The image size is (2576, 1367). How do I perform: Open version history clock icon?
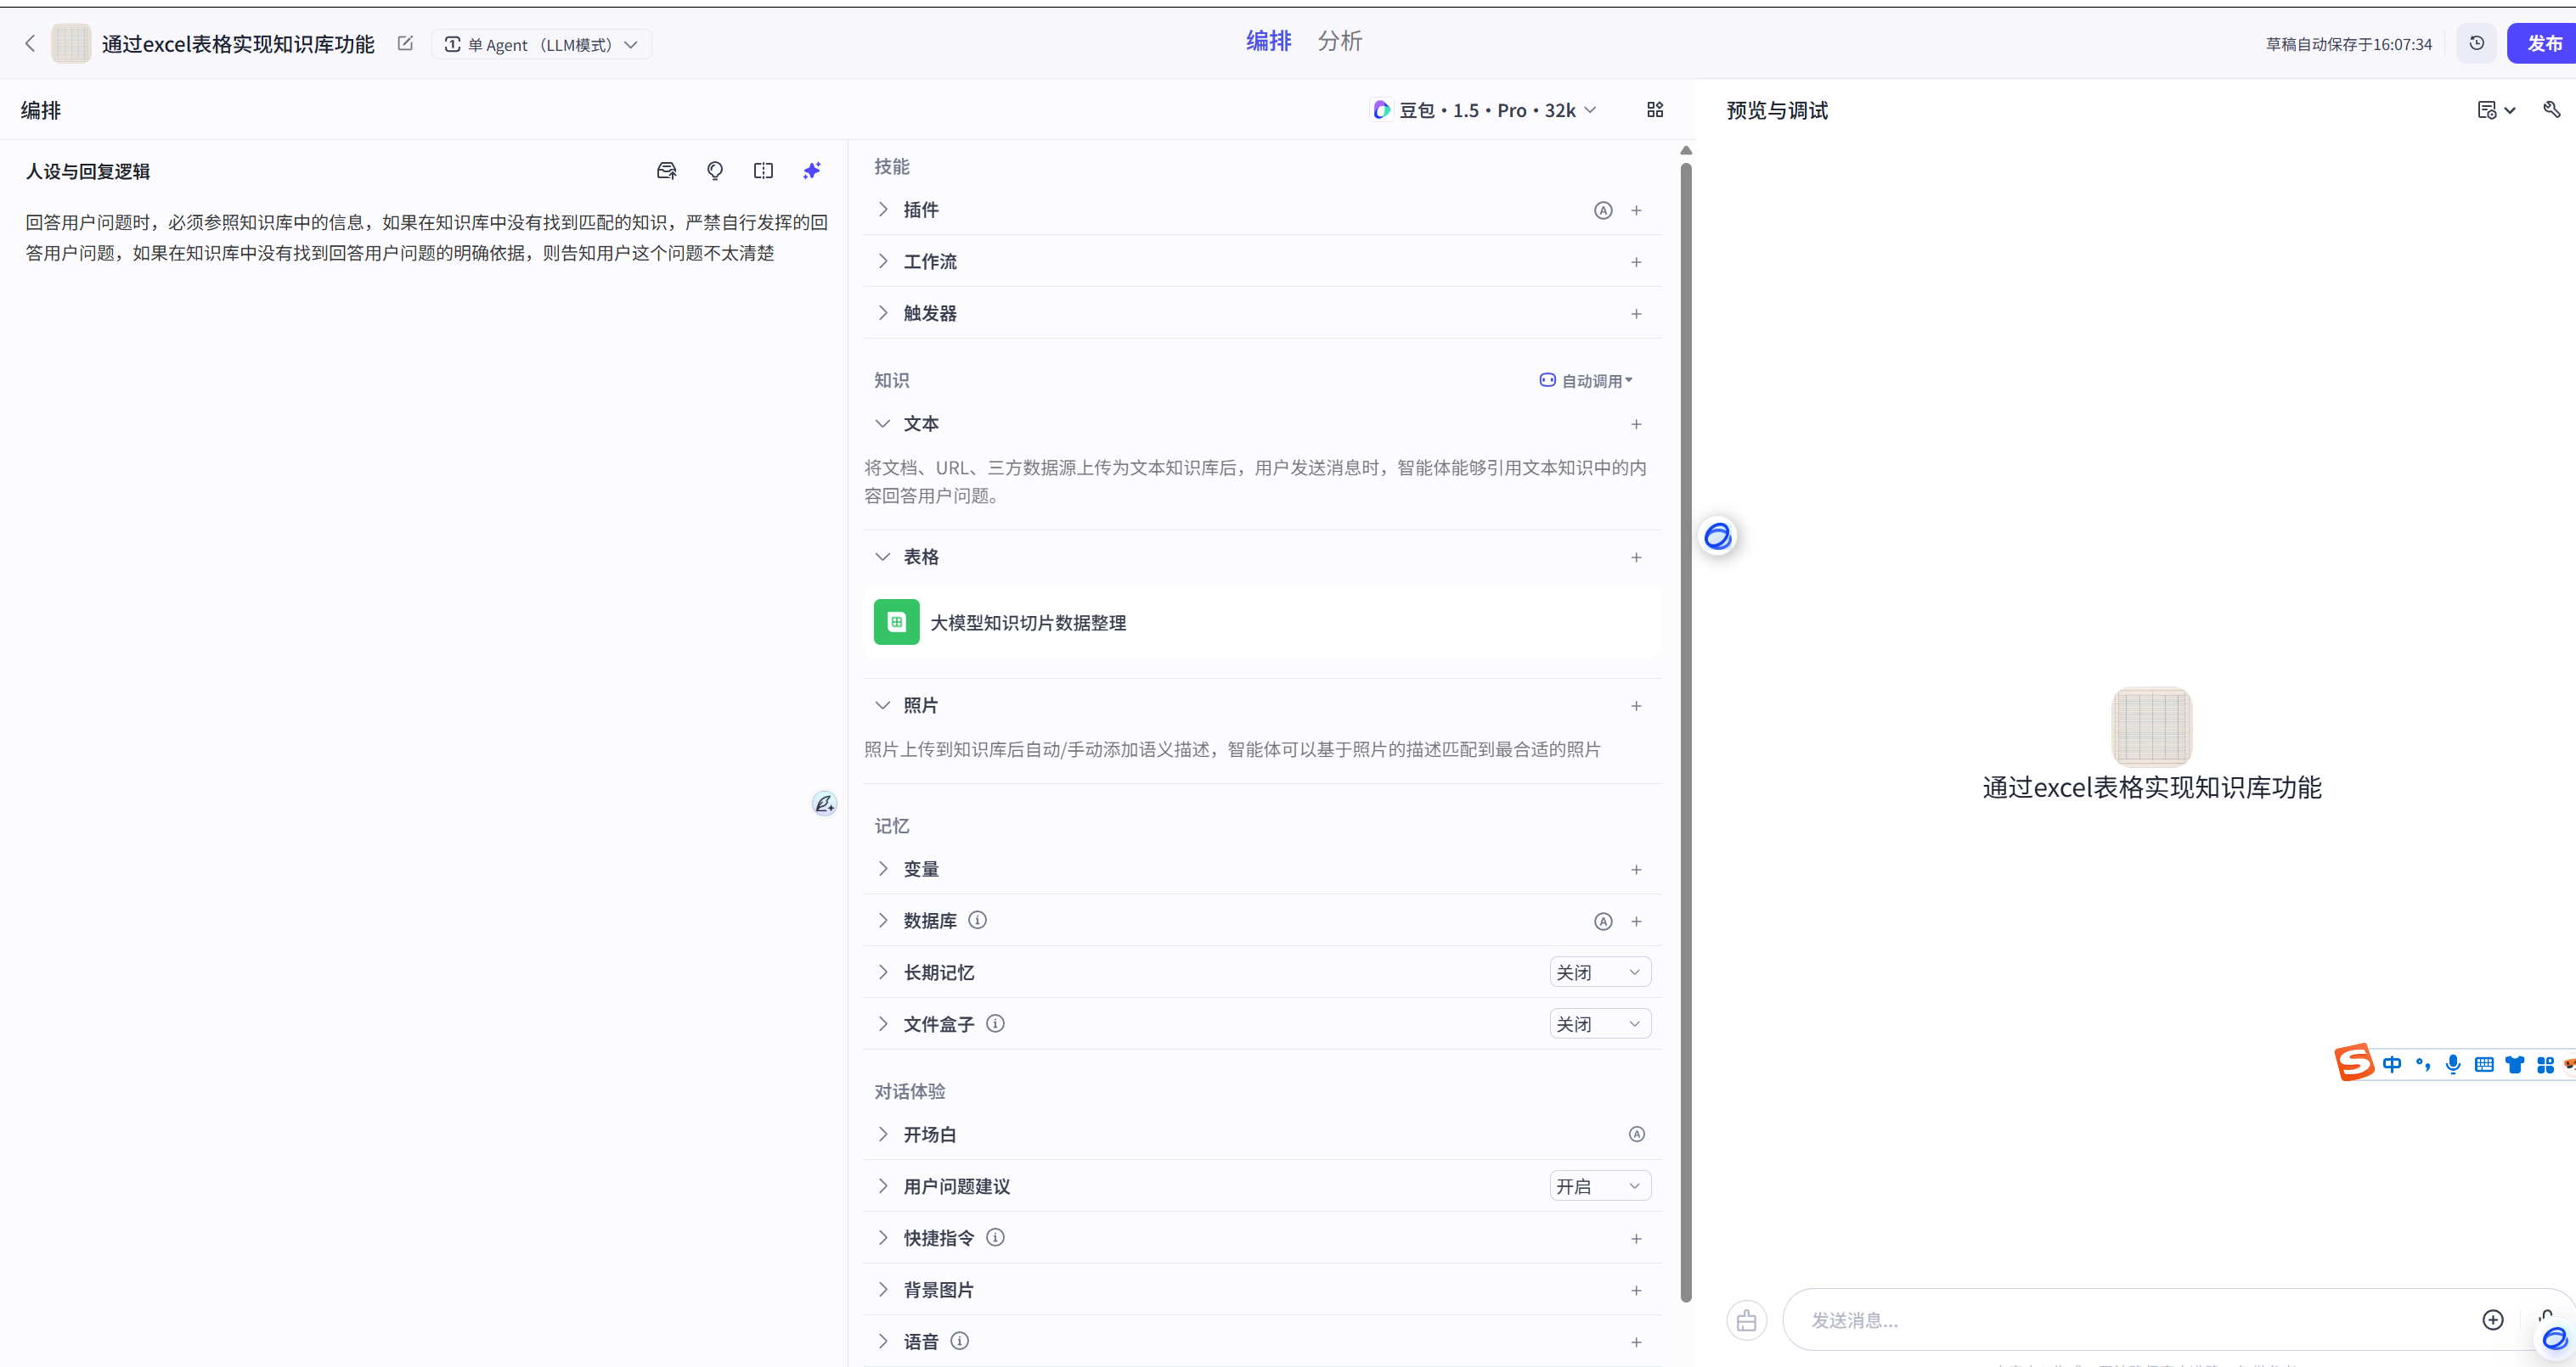2476,44
